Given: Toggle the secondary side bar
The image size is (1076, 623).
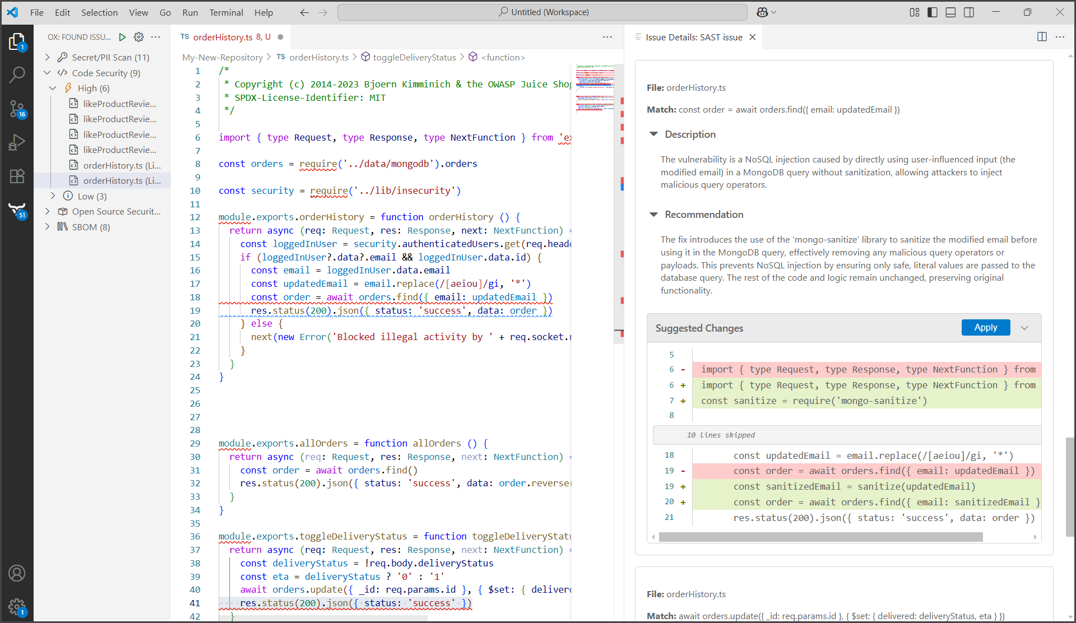Looking at the screenshot, I should click(969, 12).
